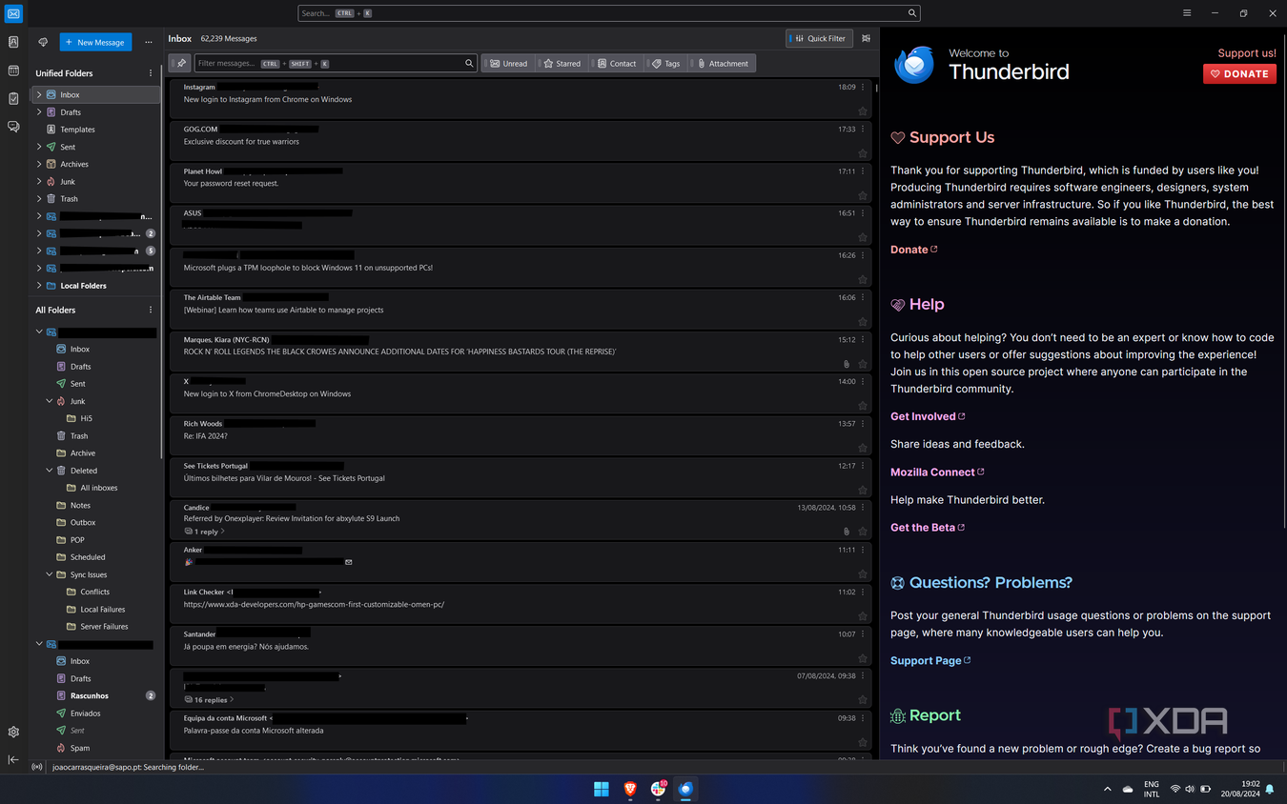Open Brave browser from the taskbar

[x=630, y=789]
